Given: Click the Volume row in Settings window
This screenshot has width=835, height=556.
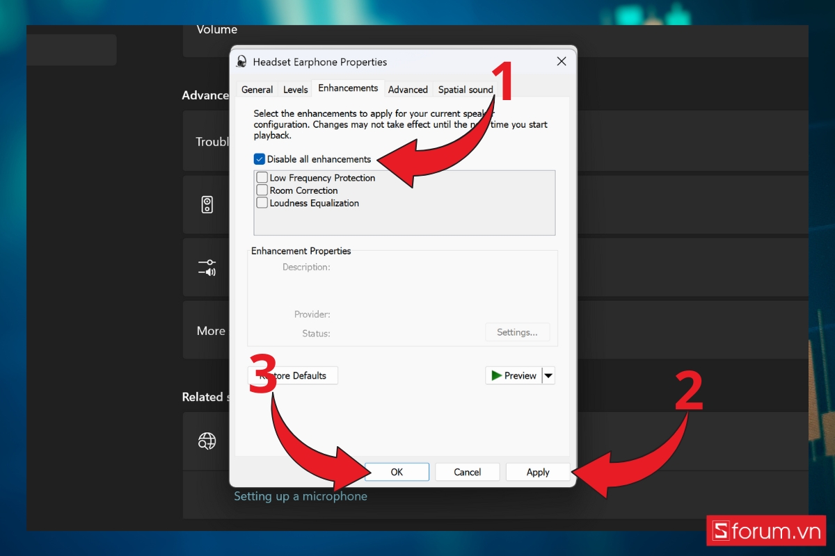Looking at the screenshot, I should click(495, 40).
